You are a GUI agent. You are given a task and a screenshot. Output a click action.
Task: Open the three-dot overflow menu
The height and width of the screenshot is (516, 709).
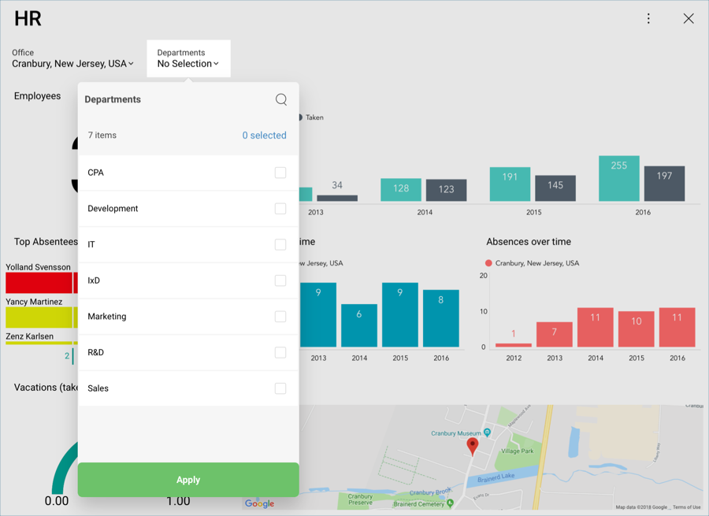(648, 19)
